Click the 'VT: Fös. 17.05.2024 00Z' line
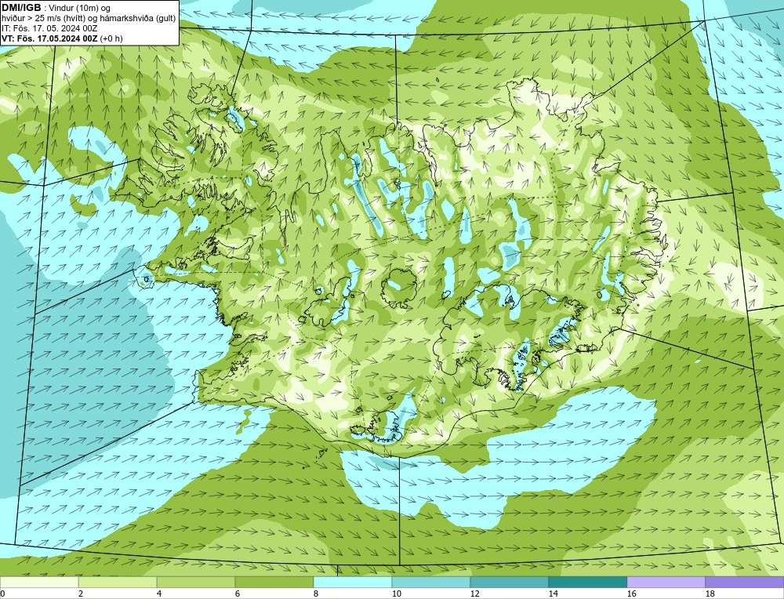Screen dimensions: 784x599 (x=49, y=38)
